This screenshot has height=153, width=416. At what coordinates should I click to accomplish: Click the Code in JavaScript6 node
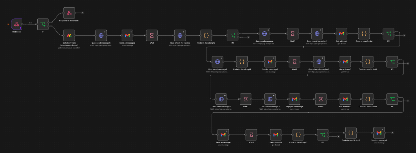click(351, 133)
